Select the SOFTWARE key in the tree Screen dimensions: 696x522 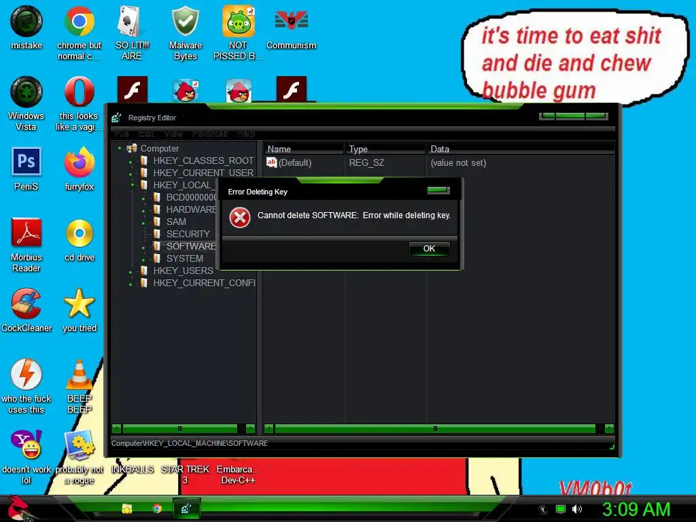click(x=191, y=246)
